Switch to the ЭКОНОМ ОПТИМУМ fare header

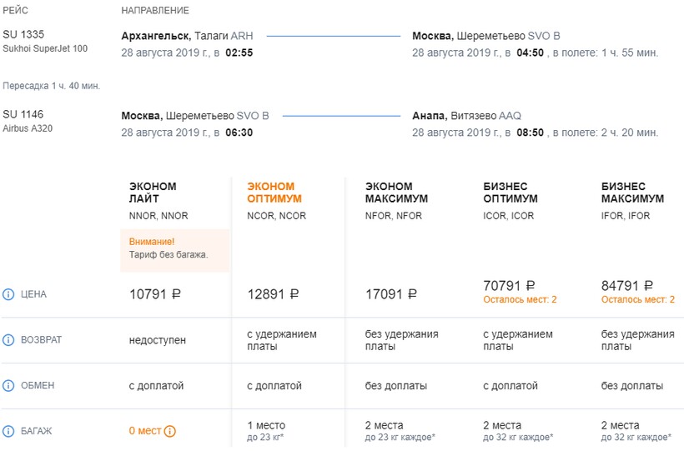coord(274,193)
